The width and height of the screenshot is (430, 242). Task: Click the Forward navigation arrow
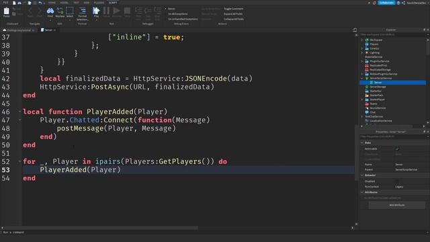click(x=40, y=11)
